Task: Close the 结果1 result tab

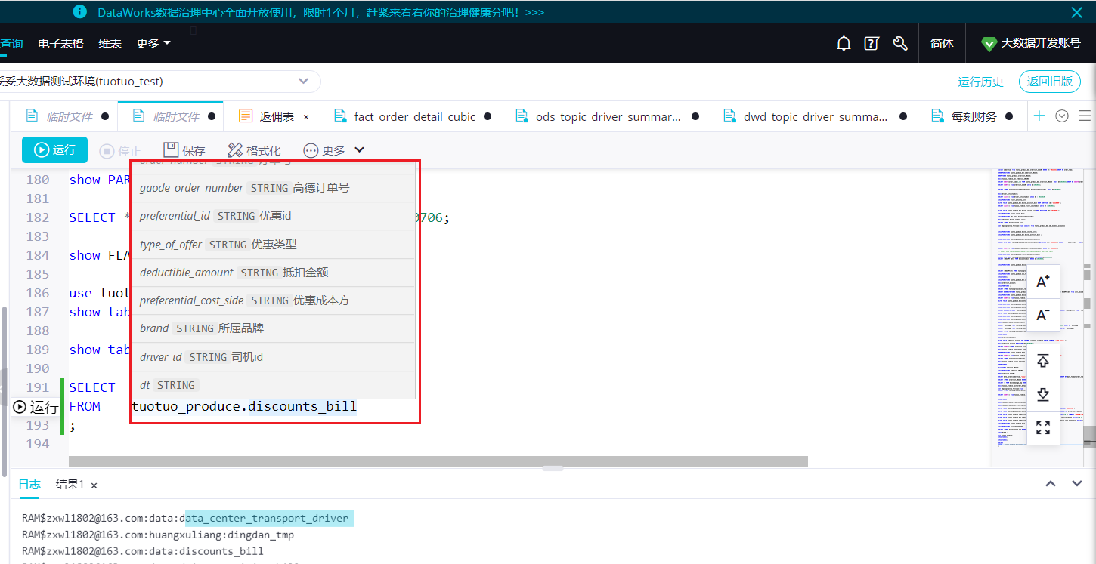Action: coord(94,485)
